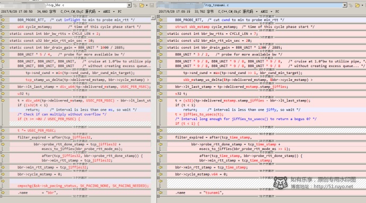
Task: Open left folder button's dropdown arrow
Action: [x=146, y=5]
